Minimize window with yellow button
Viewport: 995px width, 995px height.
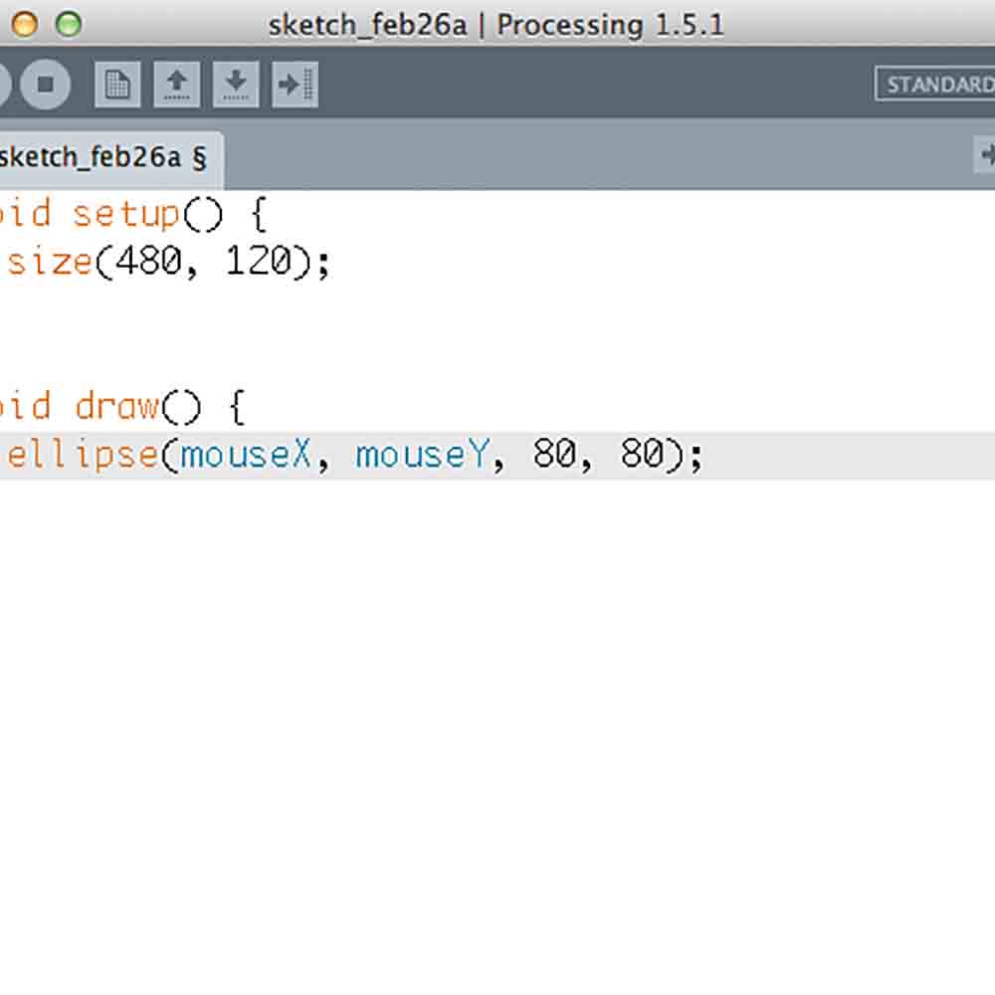25,25
